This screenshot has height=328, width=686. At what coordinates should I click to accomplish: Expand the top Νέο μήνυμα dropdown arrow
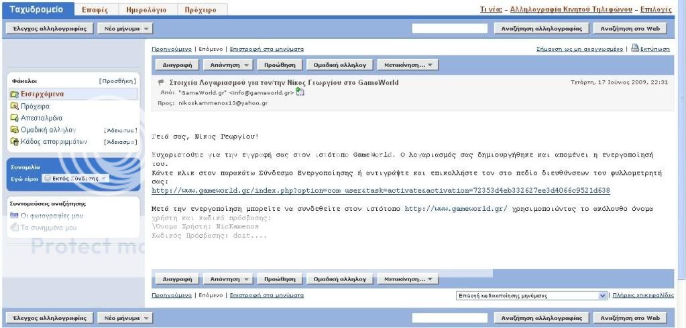tap(147, 29)
